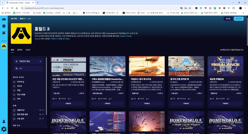
Task: Select the 작년 date radio filter
Action: [x=14, y=99]
